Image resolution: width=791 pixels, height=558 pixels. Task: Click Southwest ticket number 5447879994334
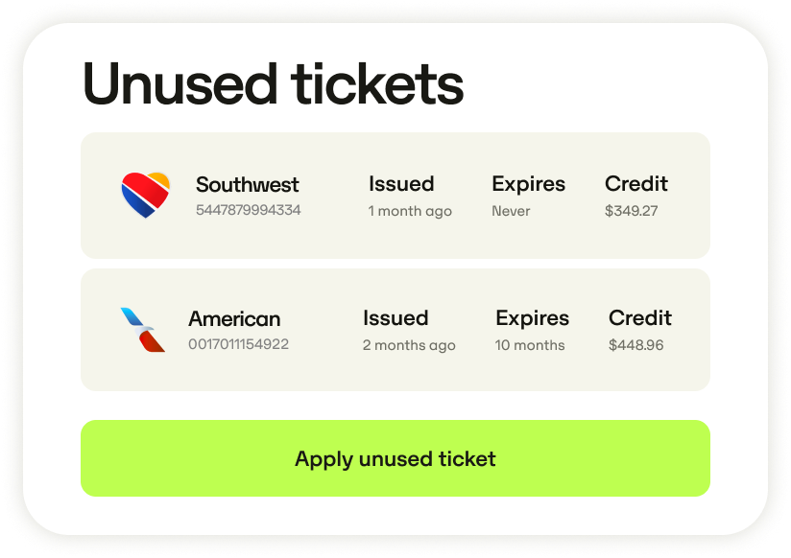[248, 210]
